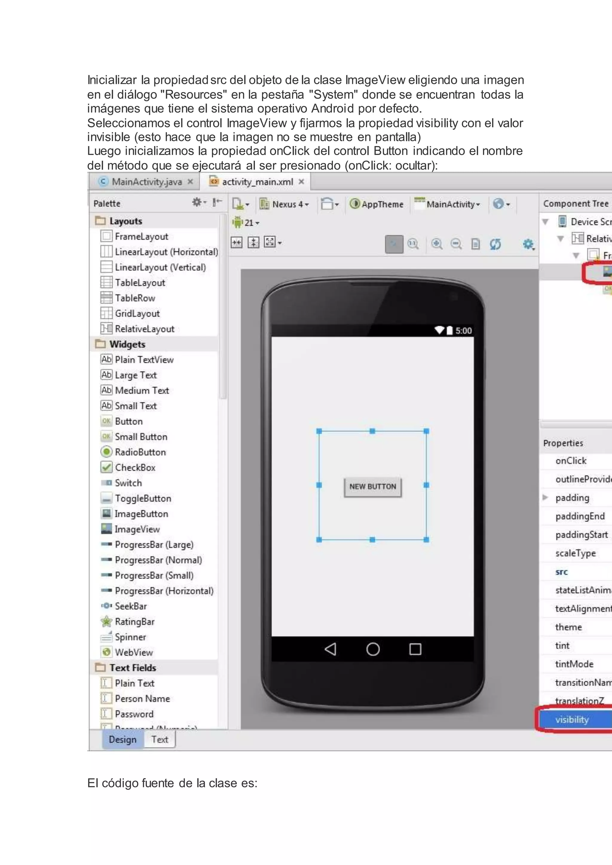This screenshot has width=612, height=865.
Task: Open the viewport render options icon
Action: [x=273, y=242]
